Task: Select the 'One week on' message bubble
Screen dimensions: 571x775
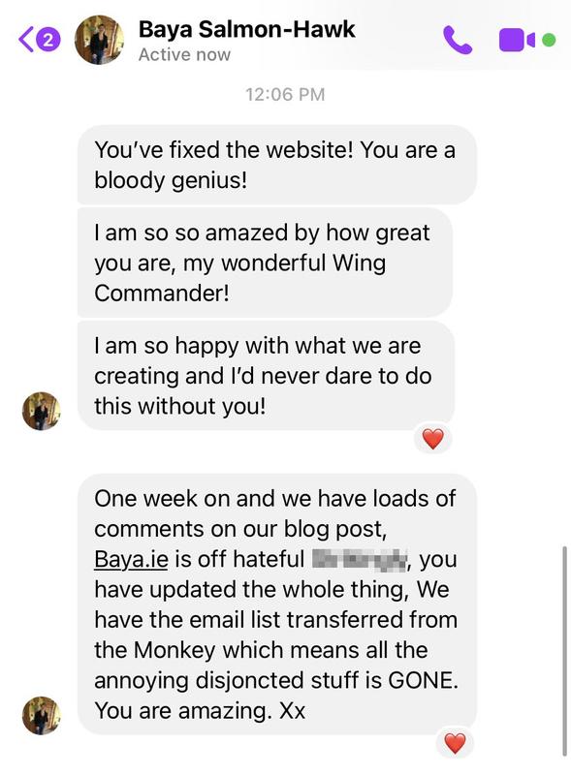Action: (276, 604)
